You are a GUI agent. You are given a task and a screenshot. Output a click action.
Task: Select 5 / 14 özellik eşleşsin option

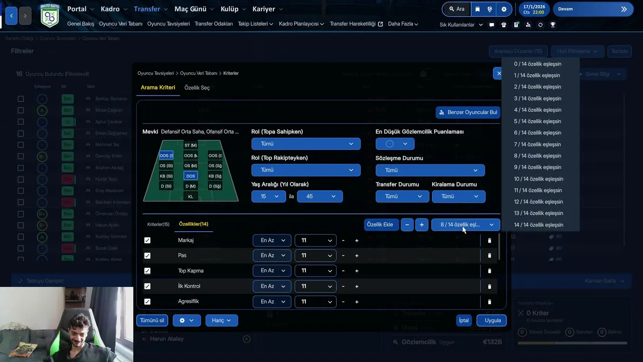pos(538,121)
